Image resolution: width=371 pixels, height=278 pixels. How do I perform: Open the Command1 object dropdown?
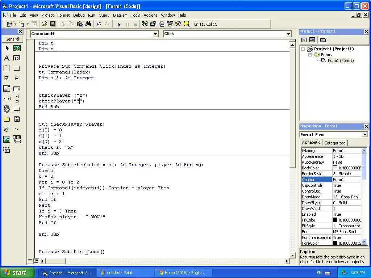click(x=155, y=34)
